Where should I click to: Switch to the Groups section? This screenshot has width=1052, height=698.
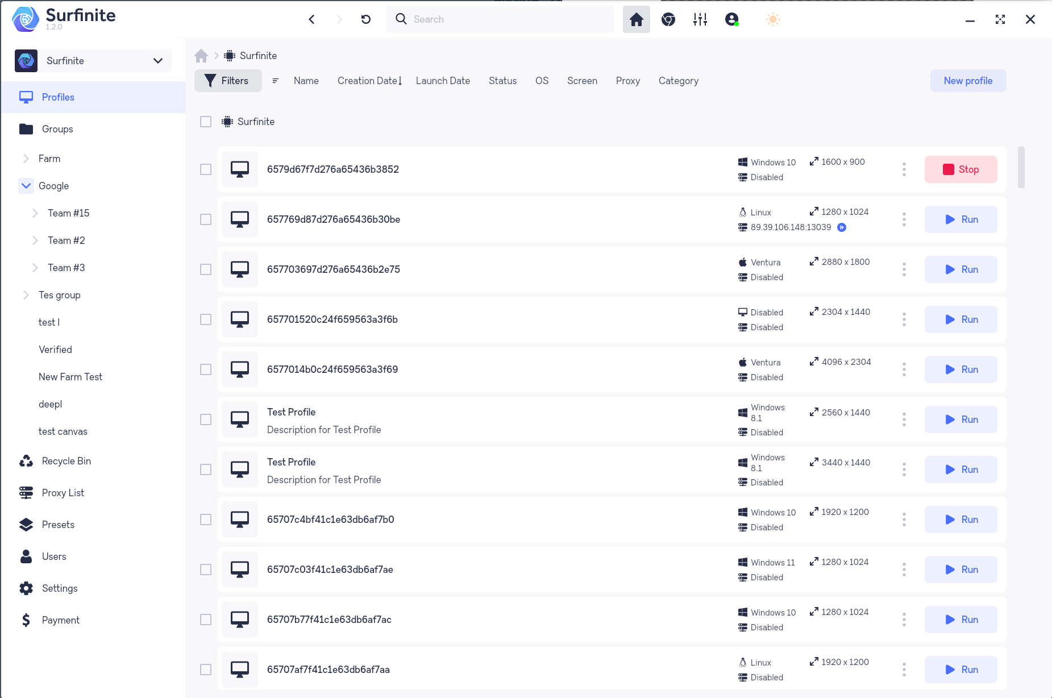click(x=57, y=128)
